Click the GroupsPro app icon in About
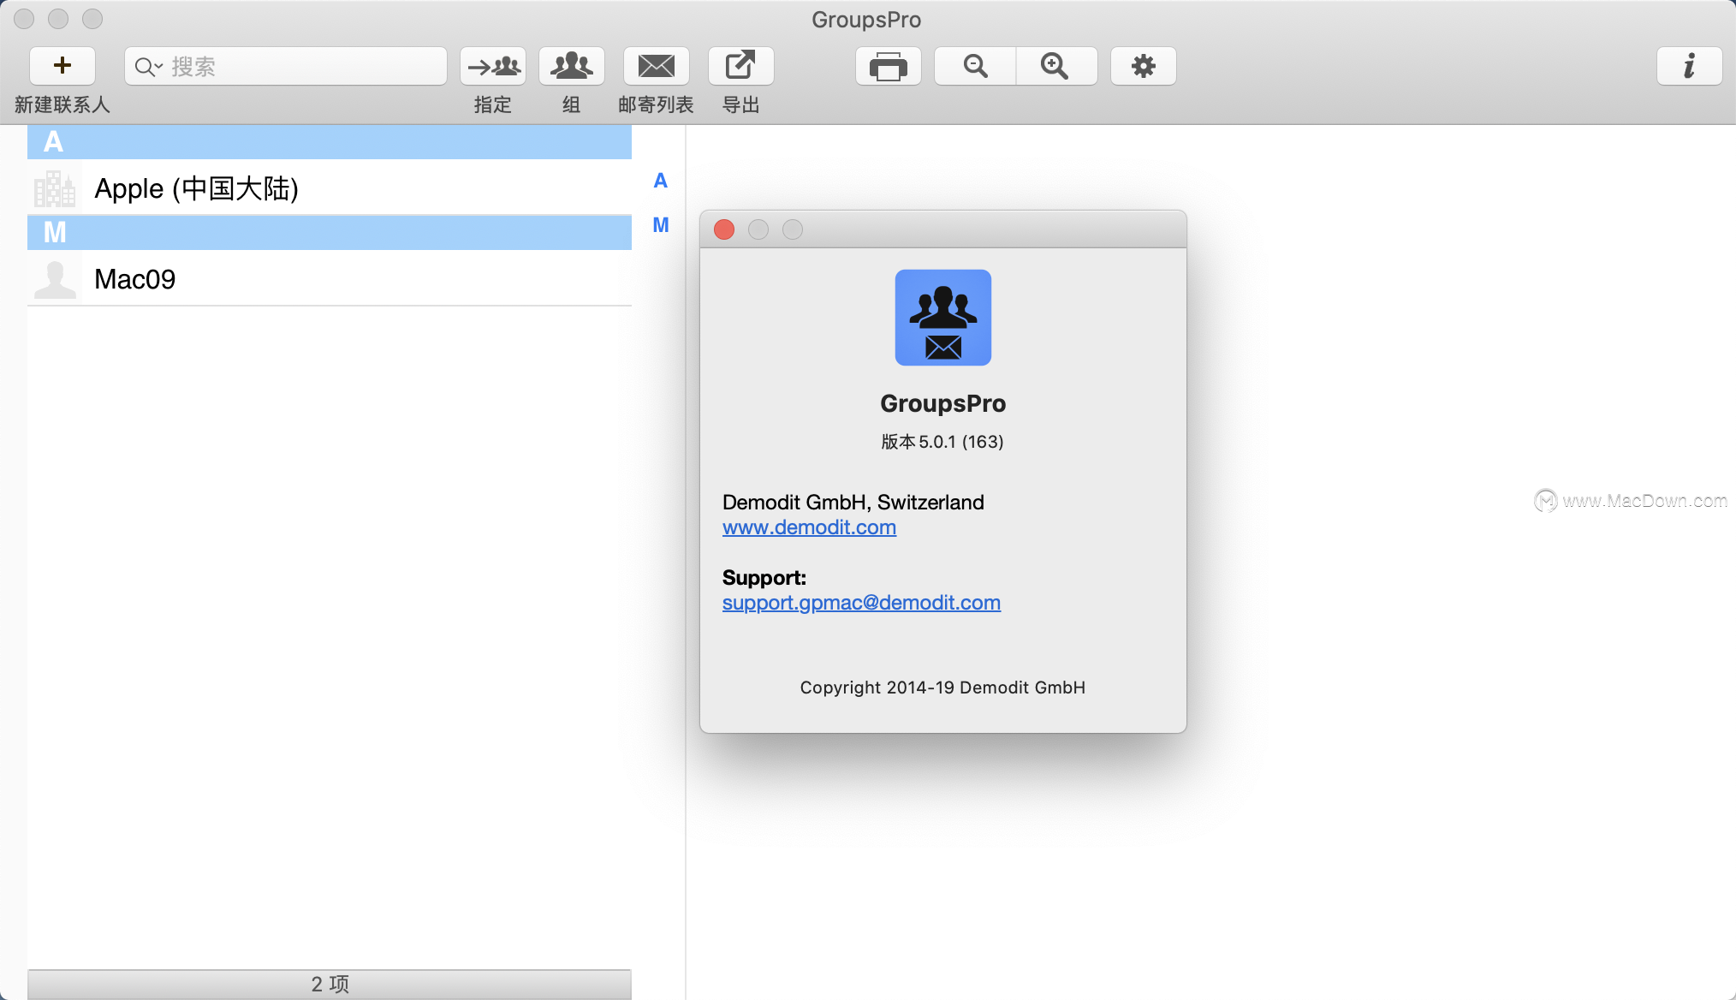Viewport: 1736px width, 1000px height. click(x=943, y=318)
